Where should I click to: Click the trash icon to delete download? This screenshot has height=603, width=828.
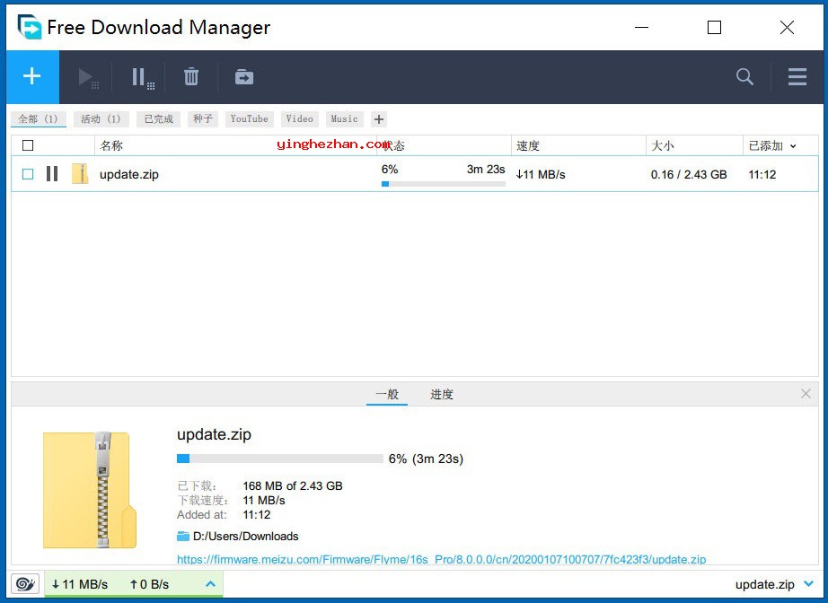point(191,78)
